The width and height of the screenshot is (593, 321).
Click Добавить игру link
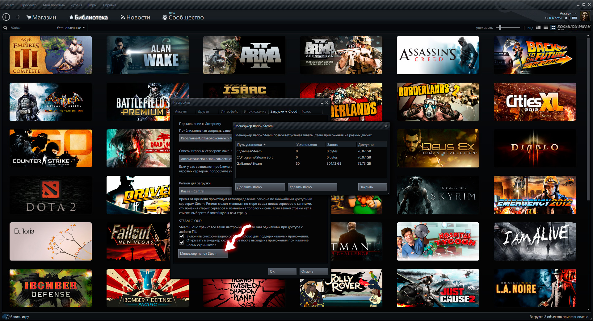click(x=18, y=317)
